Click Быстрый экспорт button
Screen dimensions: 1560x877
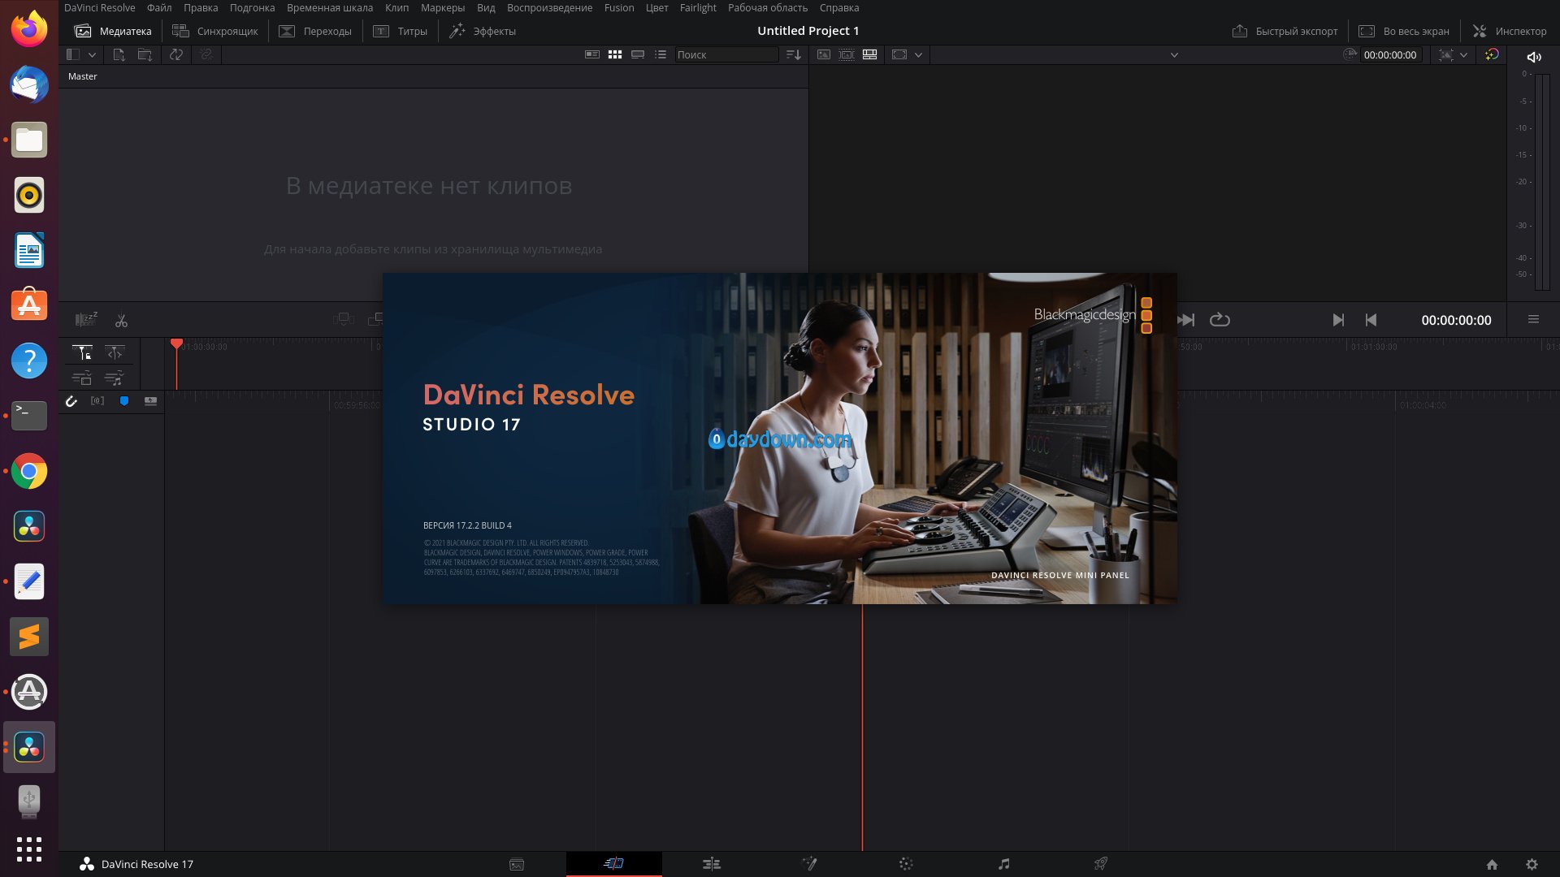point(1285,31)
